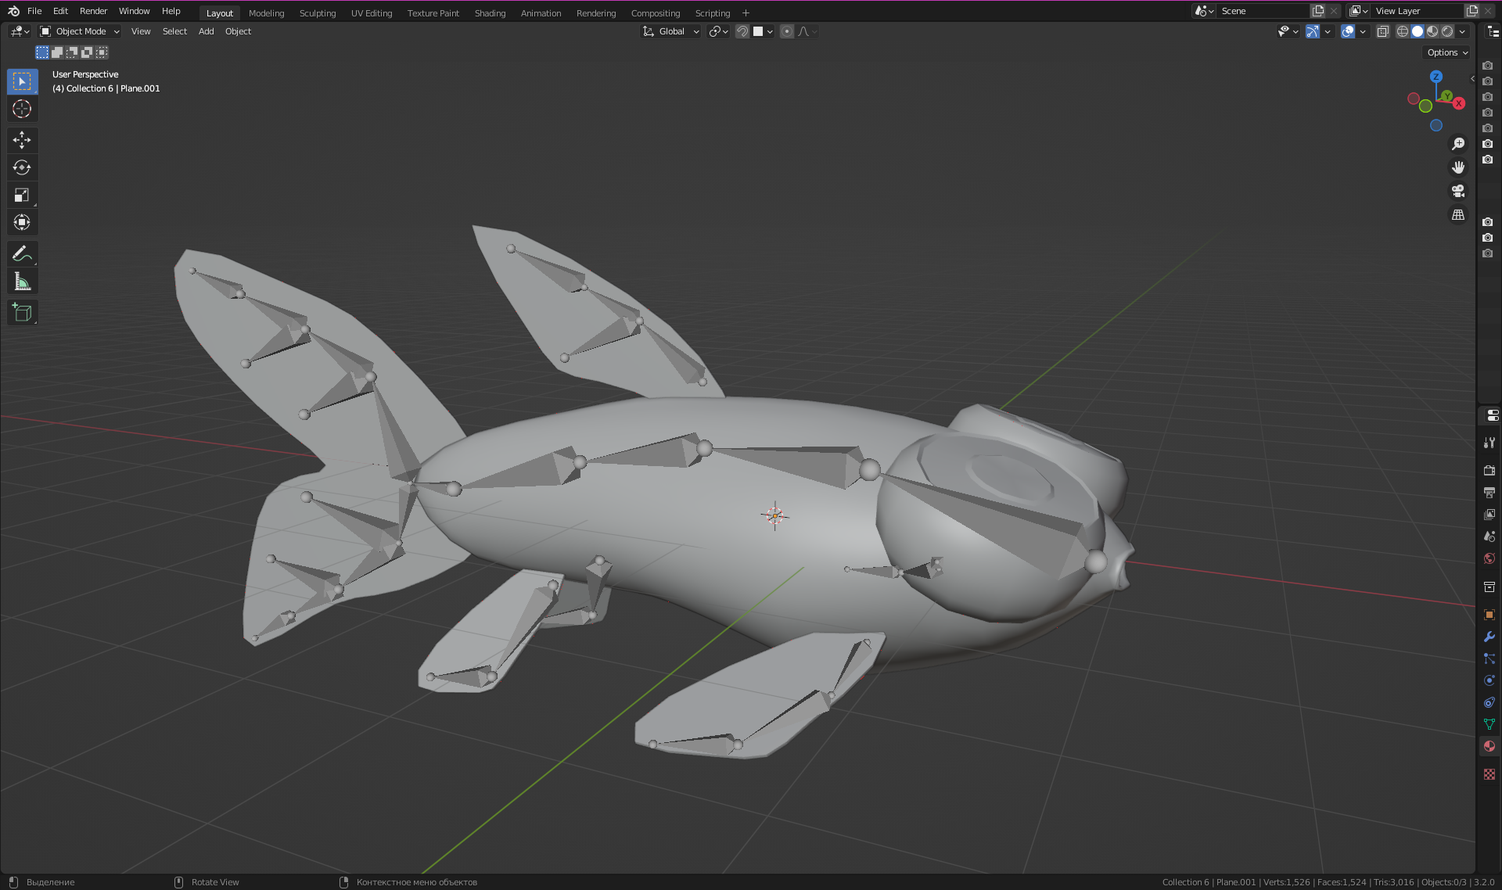Activate the Move tool
The height and width of the screenshot is (890, 1502).
(22, 140)
